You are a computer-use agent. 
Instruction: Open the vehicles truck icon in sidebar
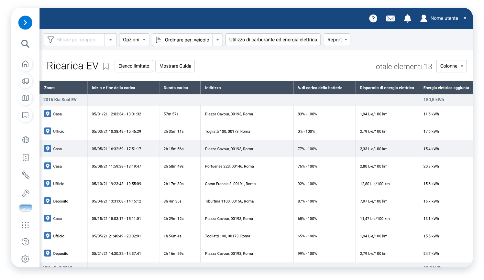(x=25, y=81)
